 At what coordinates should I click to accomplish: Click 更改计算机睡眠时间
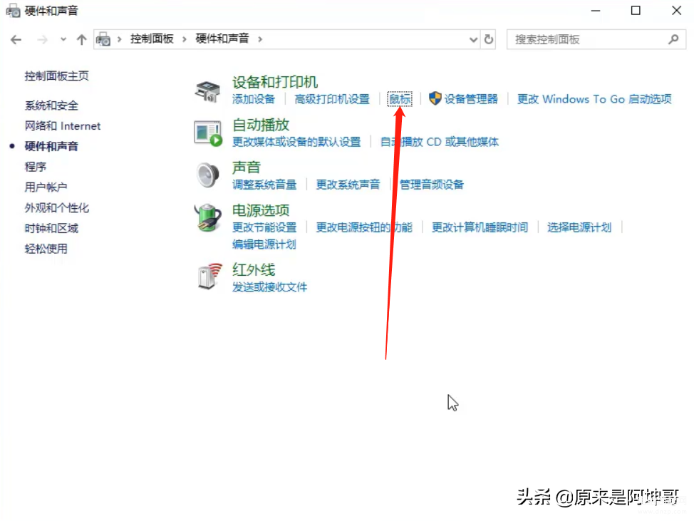click(480, 227)
